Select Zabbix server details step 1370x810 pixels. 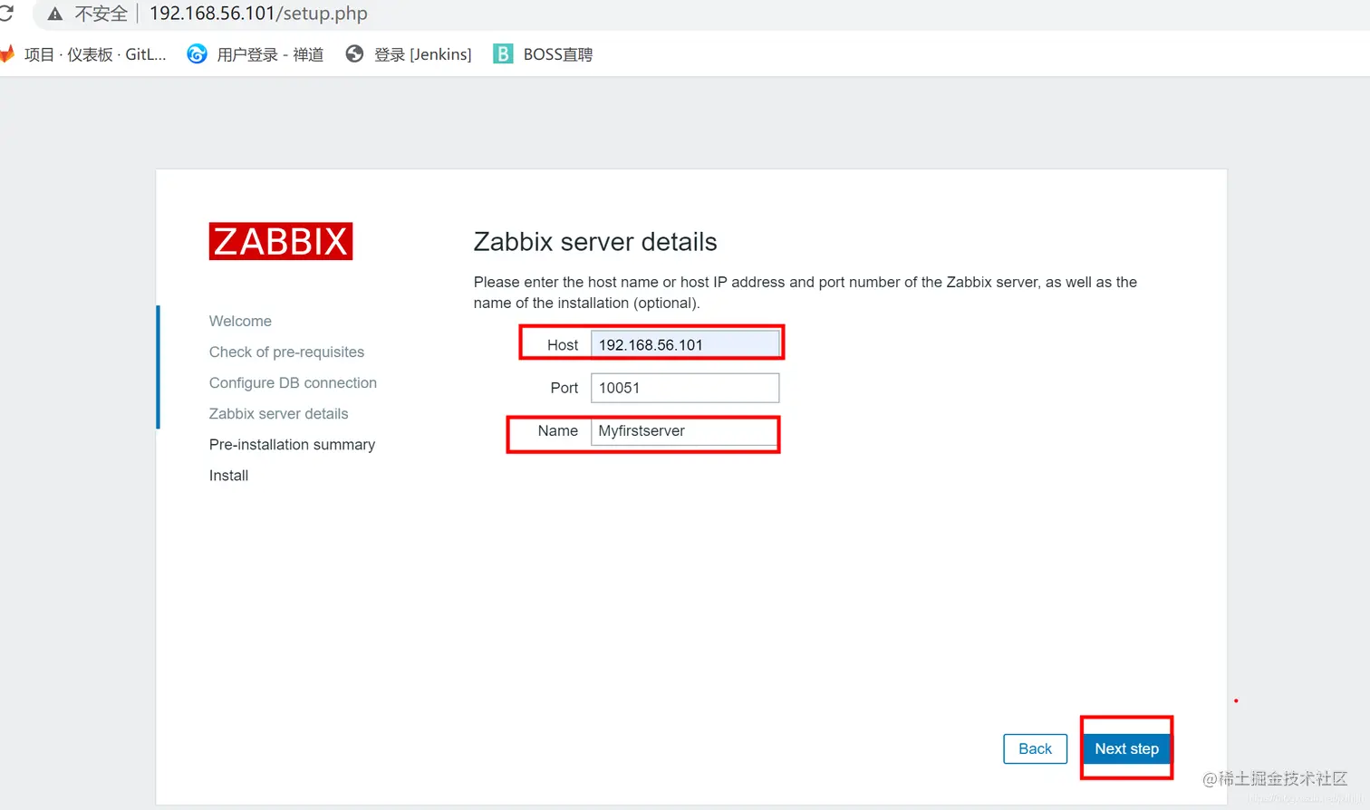coord(278,413)
